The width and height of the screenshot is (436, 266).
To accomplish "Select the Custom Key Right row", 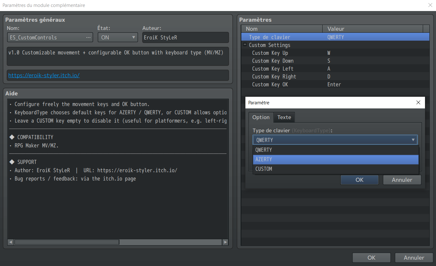I will (x=335, y=77).
